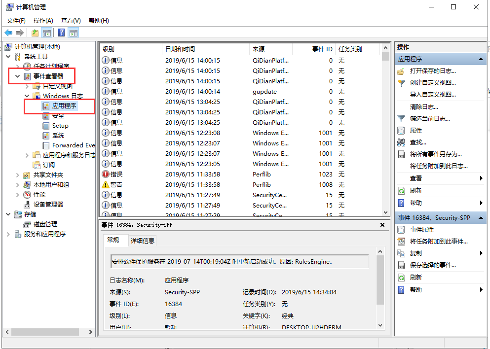490x349 pixels.
Task: Click the Forward navigation arrow in the toolbar
Action: pos(19,33)
